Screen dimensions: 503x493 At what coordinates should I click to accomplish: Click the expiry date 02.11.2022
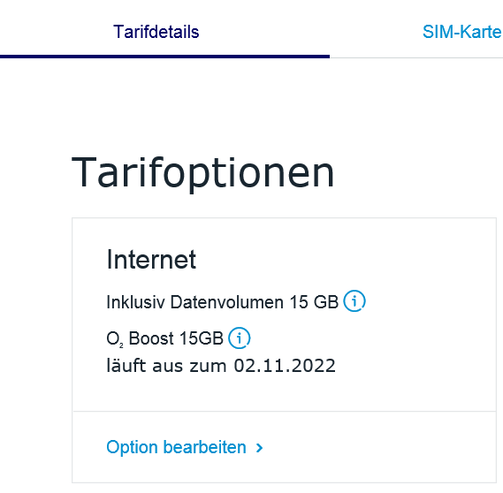[x=285, y=366]
